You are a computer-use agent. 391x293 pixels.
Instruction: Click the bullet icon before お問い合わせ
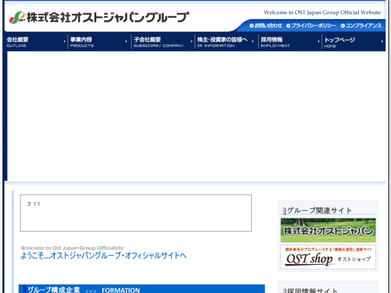pyautogui.click(x=251, y=26)
